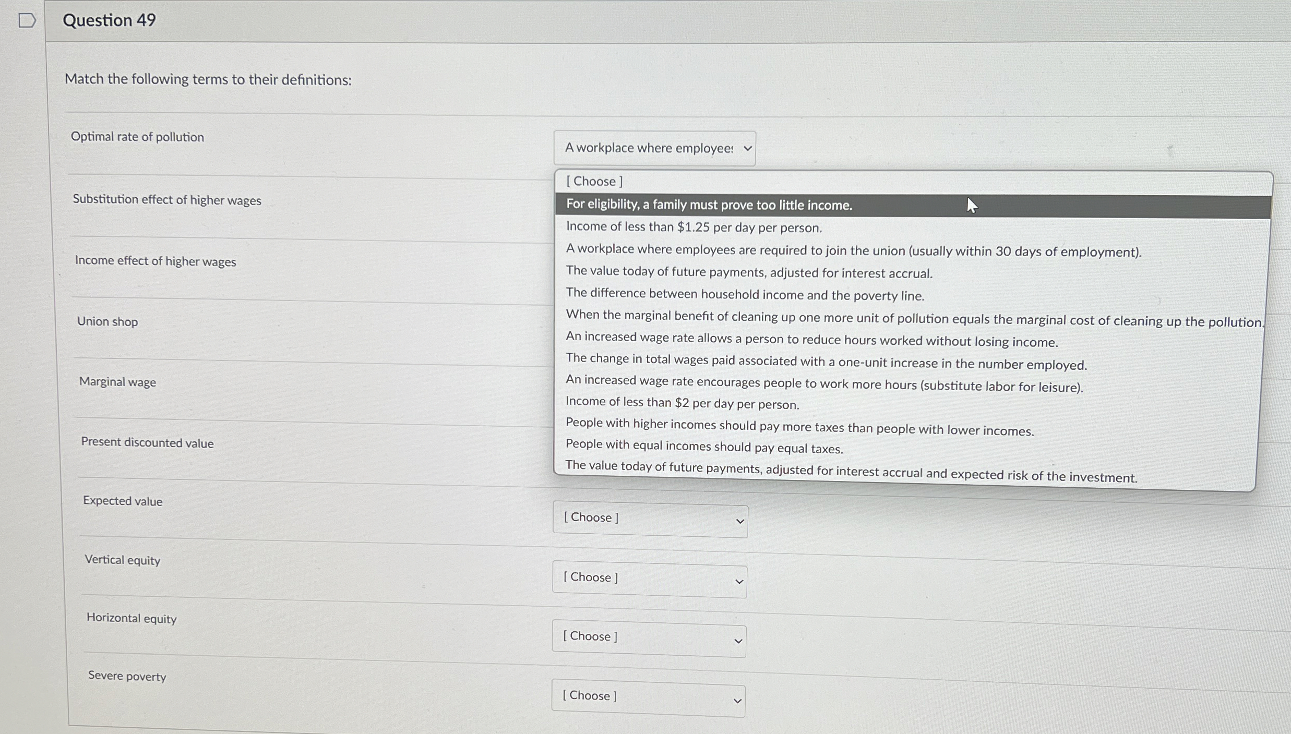Choose 'difference between household income and the poverty line'

(745, 295)
